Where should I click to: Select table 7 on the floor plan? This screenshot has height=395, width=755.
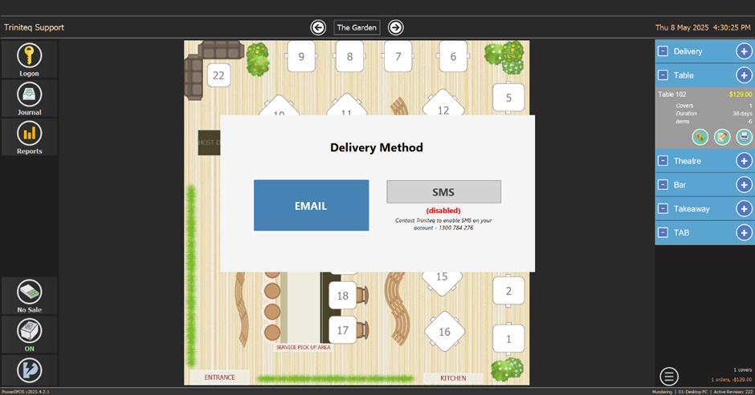pos(398,56)
